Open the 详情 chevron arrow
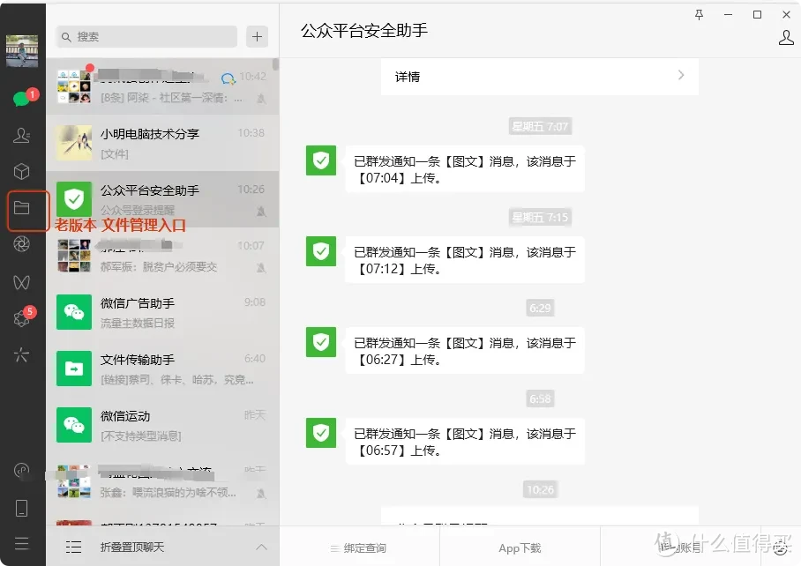The height and width of the screenshot is (566, 801). coord(680,76)
